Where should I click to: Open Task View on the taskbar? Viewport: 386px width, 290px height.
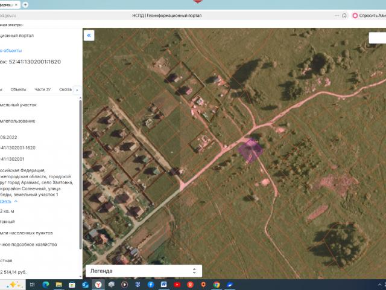32,285
